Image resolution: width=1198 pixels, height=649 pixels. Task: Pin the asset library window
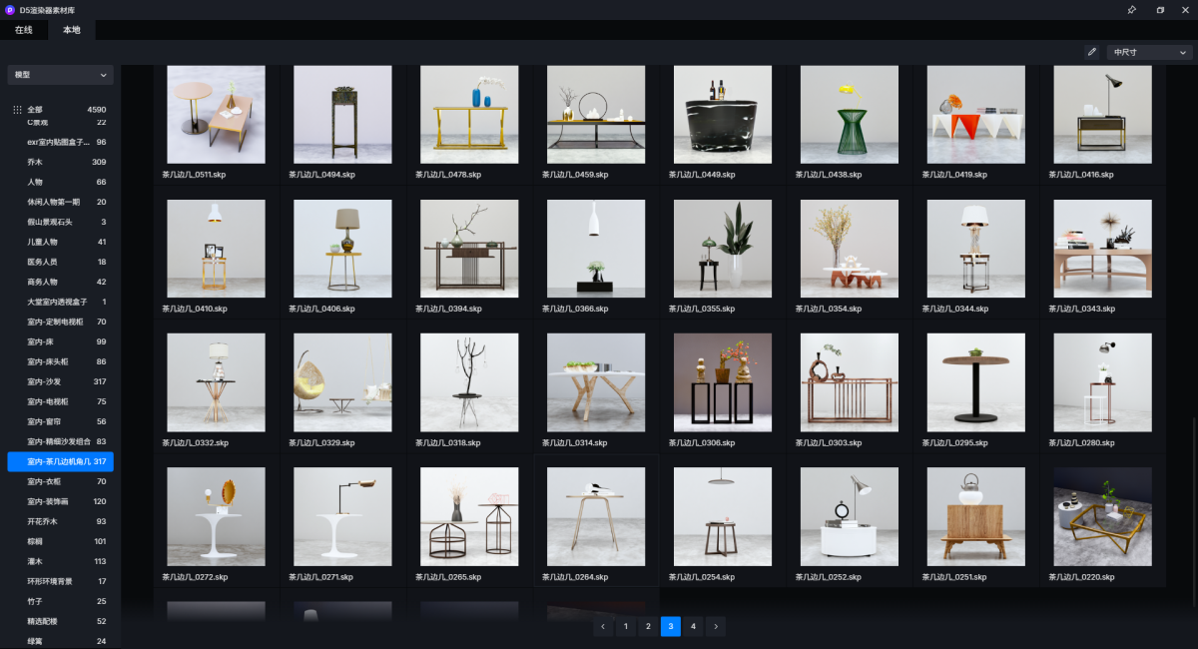pyautogui.click(x=1131, y=10)
